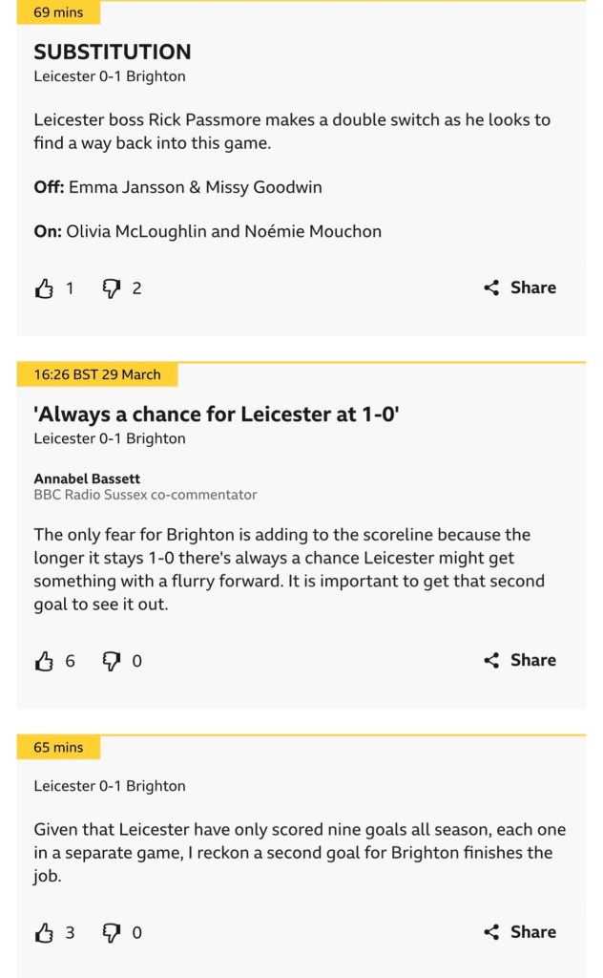Click the On: Olivia McLoughlin substitution line
Screen dimensions: 603x978
pos(208,231)
